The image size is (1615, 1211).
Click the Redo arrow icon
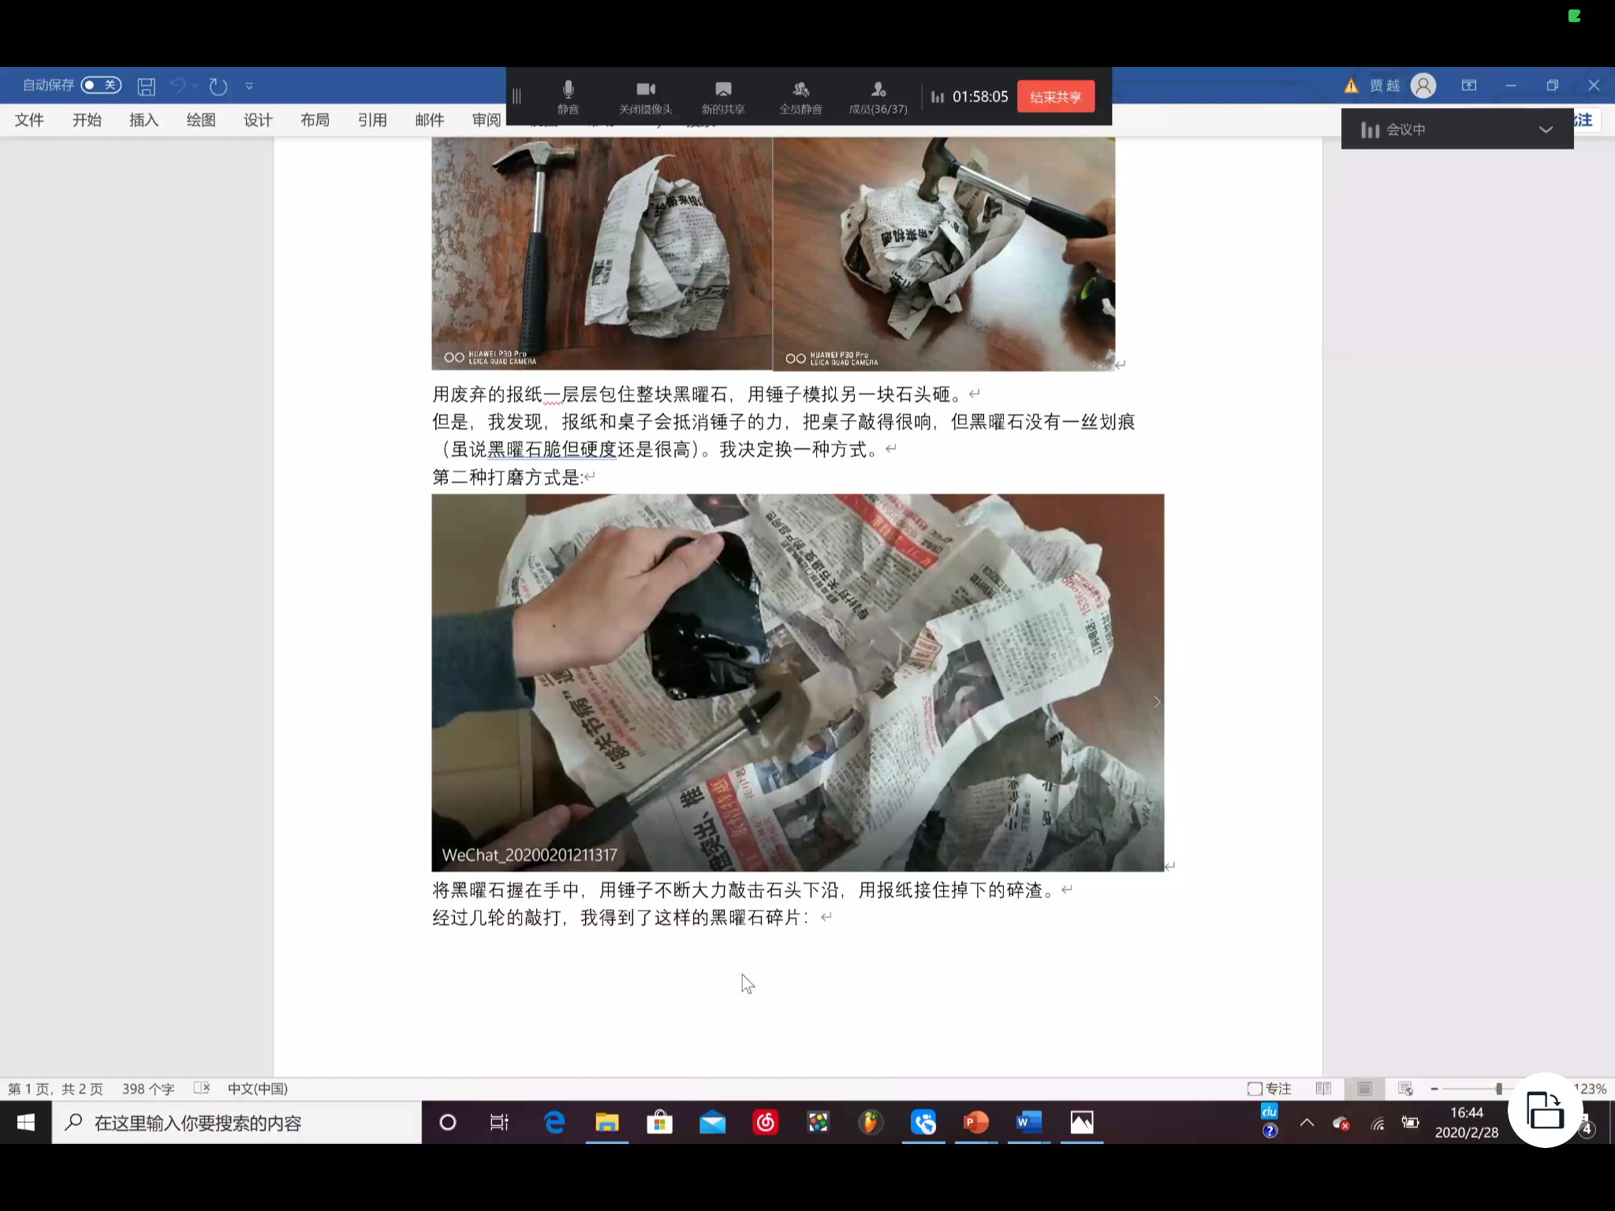[x=218, y=86]
